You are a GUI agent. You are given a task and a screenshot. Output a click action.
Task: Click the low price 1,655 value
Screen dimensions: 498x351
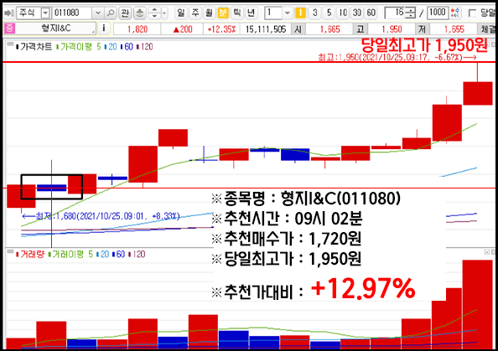(x=454, y=29)
